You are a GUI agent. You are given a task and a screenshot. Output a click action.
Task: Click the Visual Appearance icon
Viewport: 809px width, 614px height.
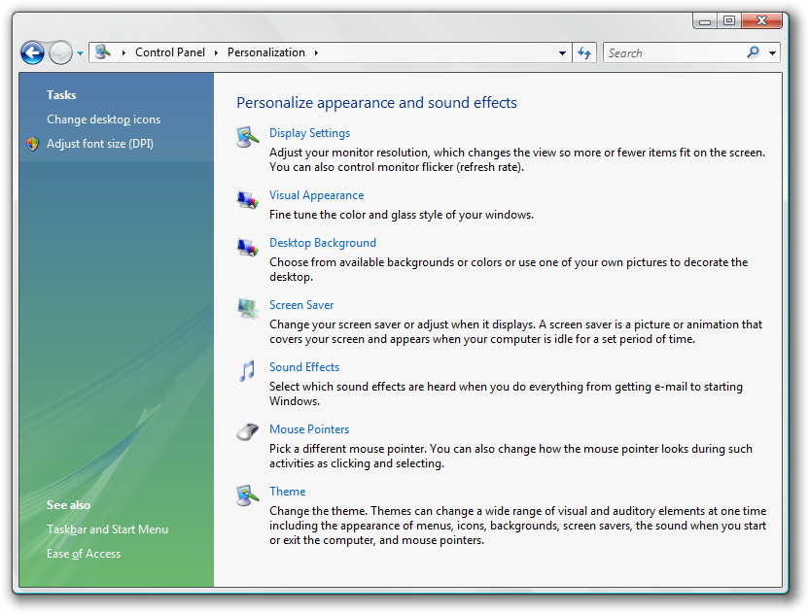pos(248,199)
